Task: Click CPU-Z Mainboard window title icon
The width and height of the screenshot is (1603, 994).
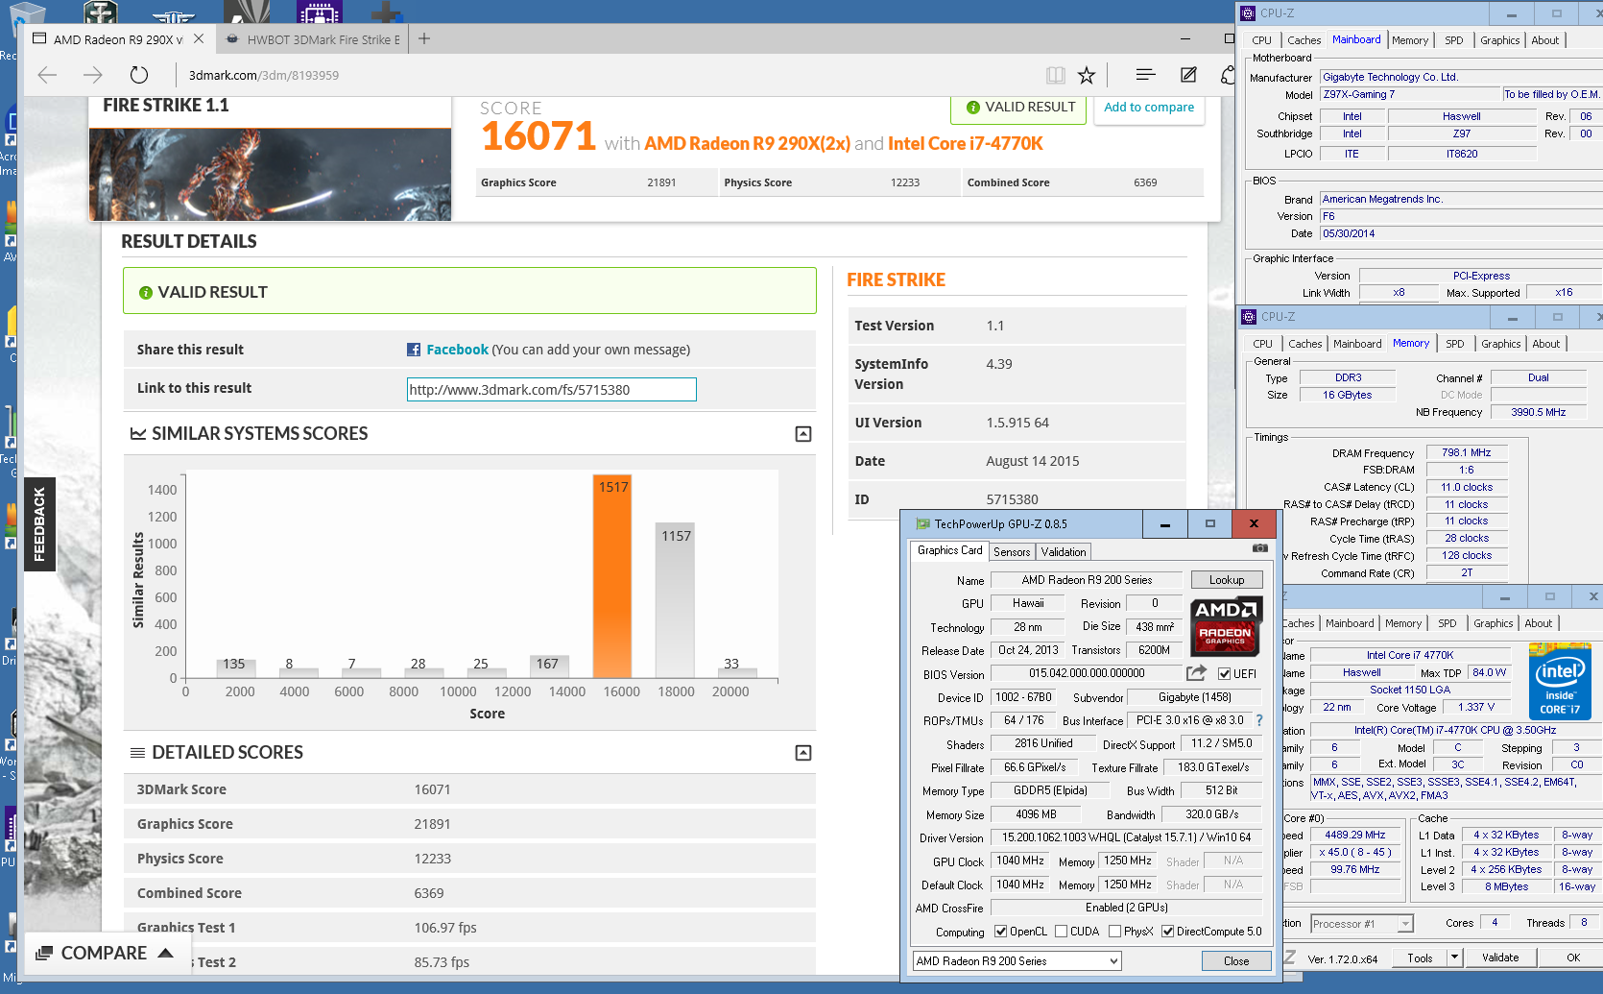Action: pos(1248,13)
